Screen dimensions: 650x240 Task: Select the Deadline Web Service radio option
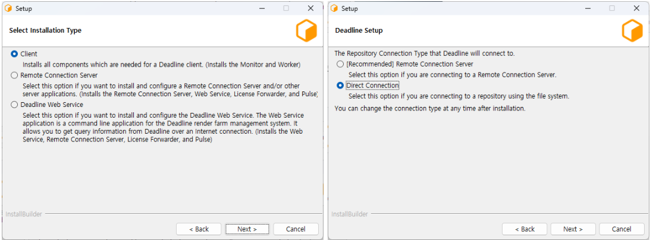[x=14, y=105]
